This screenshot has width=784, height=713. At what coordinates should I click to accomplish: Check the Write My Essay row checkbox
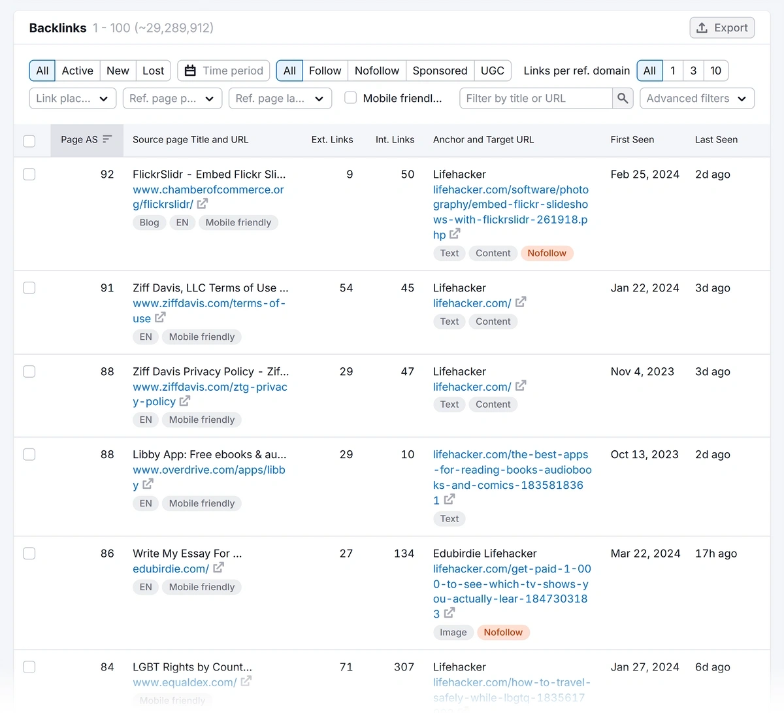point(29,554)
